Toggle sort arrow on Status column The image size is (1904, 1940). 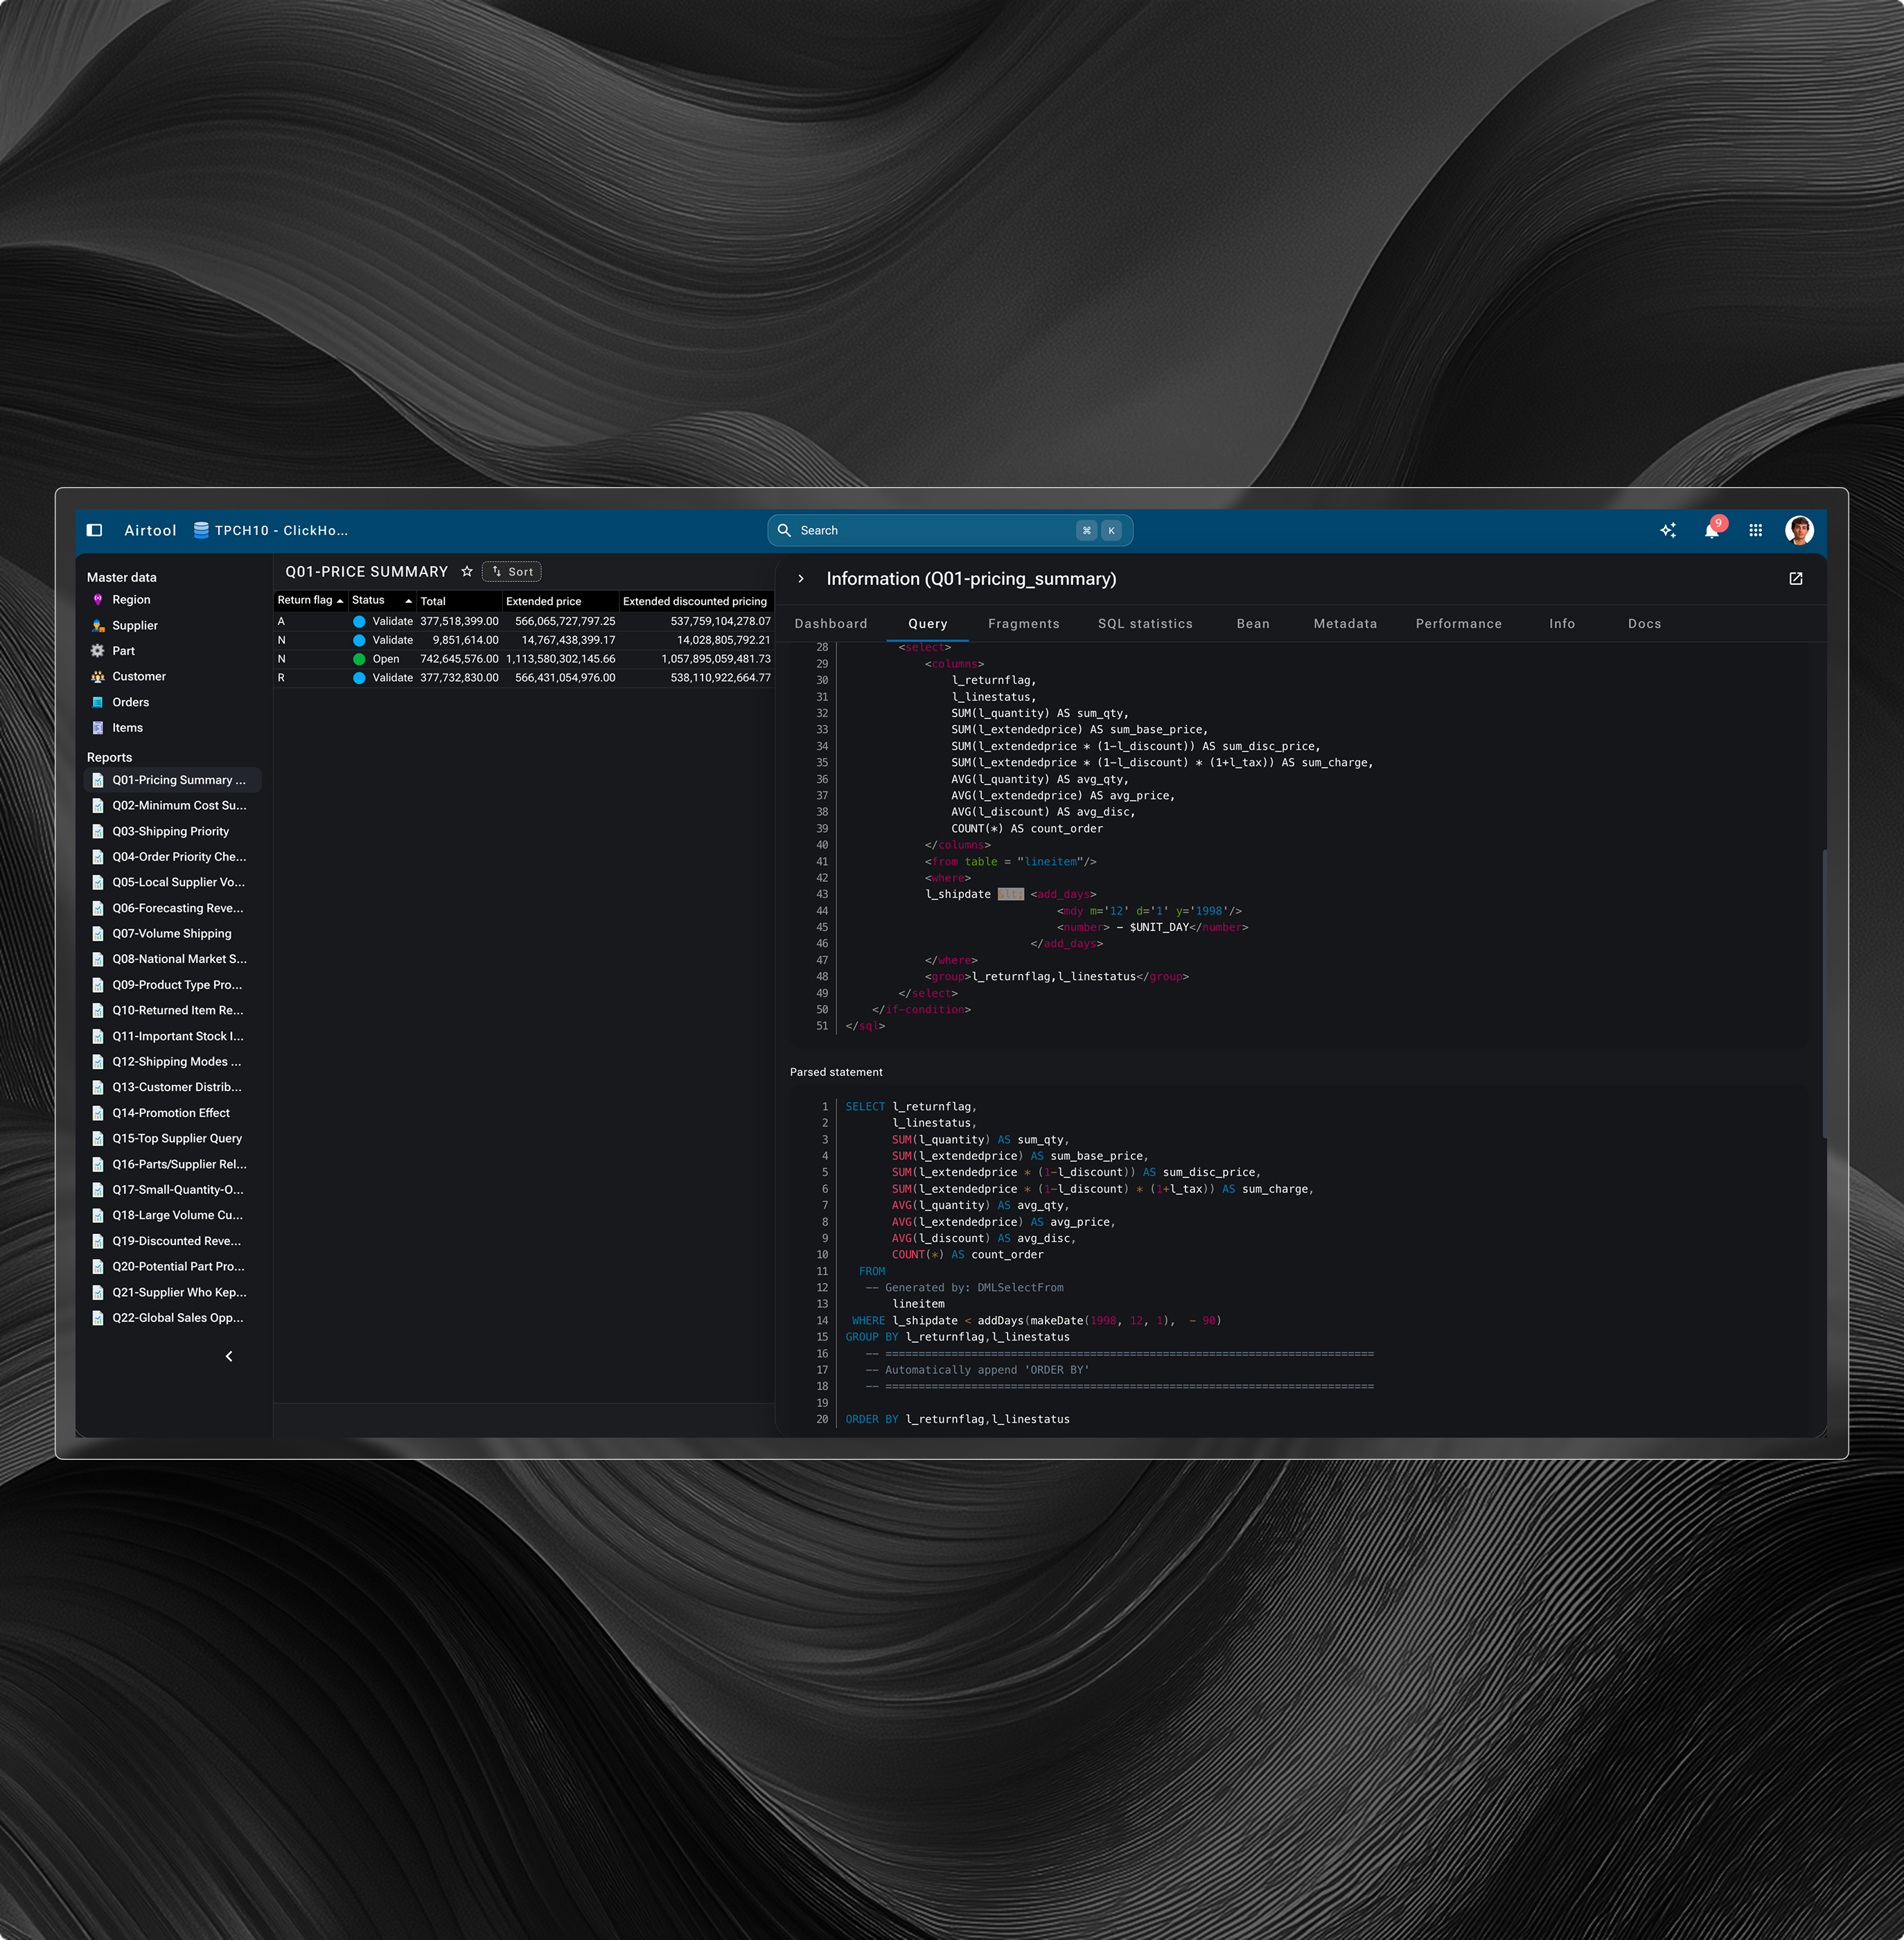point(408,600)
